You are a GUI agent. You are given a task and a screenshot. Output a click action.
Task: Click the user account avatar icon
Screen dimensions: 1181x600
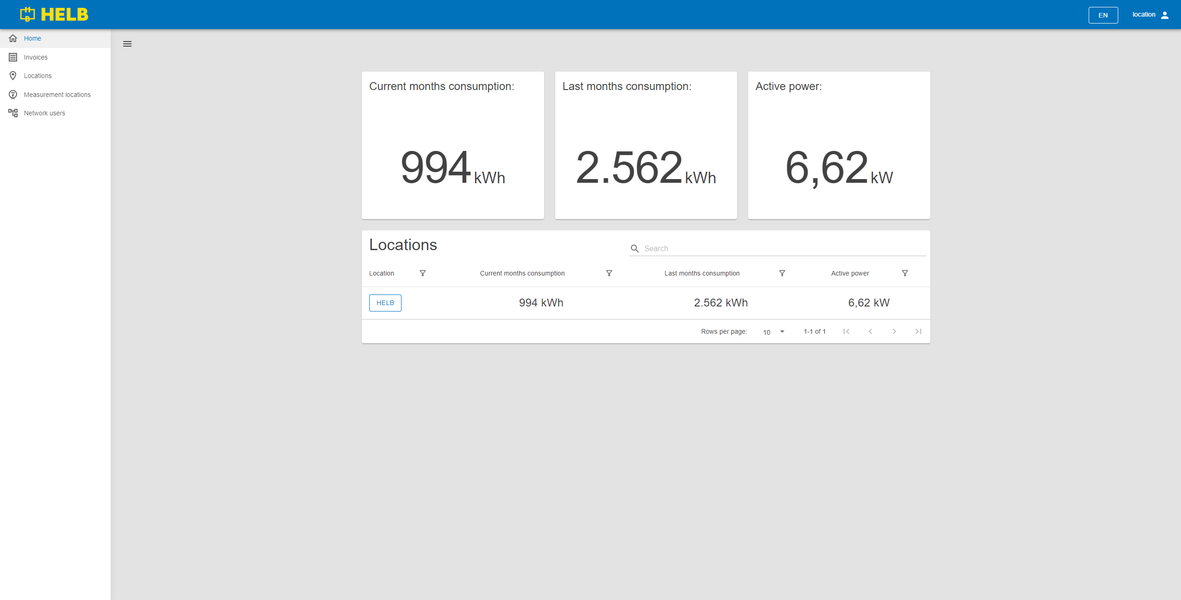1165,15
